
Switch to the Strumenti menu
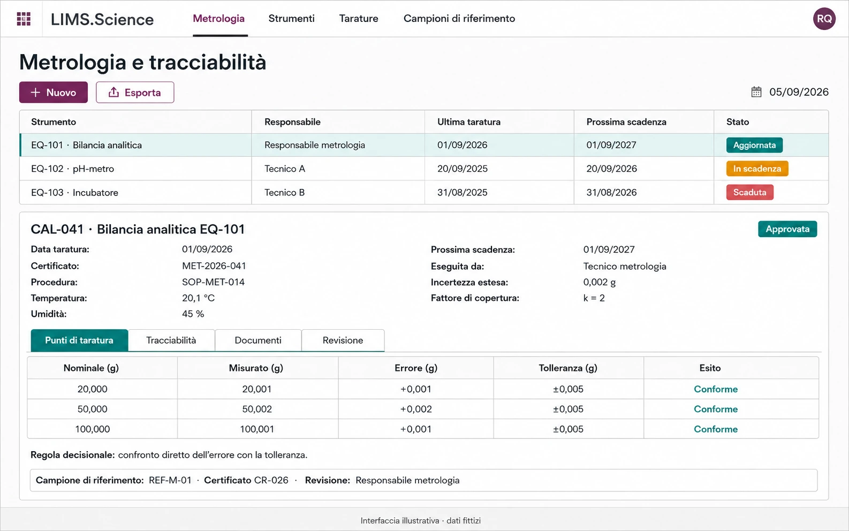291,19
